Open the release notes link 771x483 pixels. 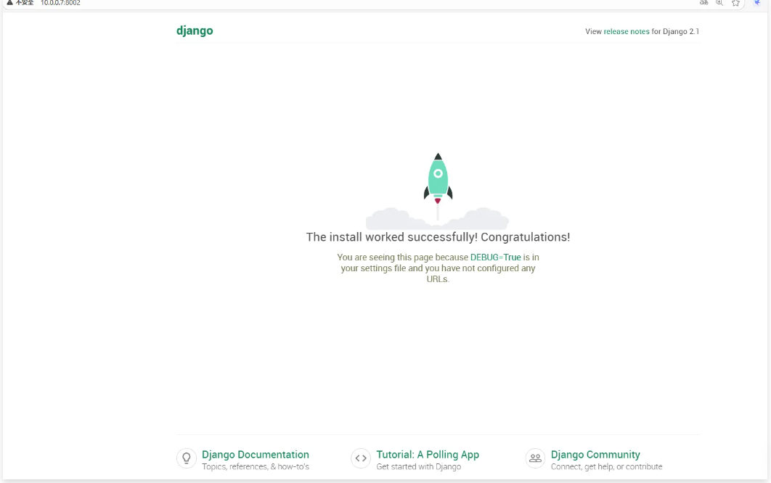click(627, 32)
